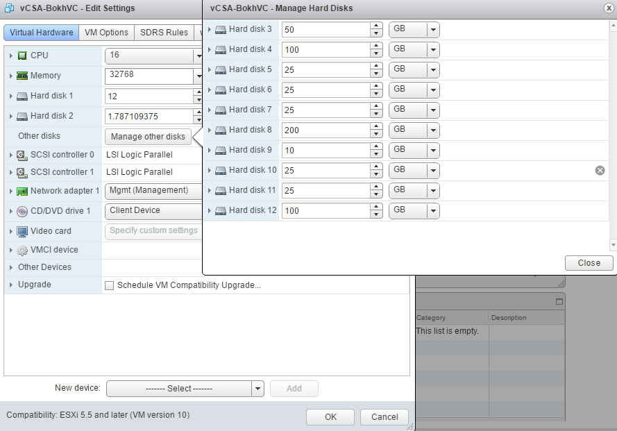Click the Video card monitor icon
Image resolution: width=617 pixels, height=431 pixels.
[22, 231]
